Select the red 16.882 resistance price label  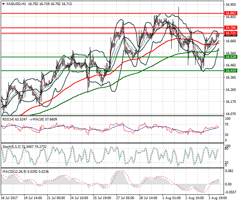231,13
